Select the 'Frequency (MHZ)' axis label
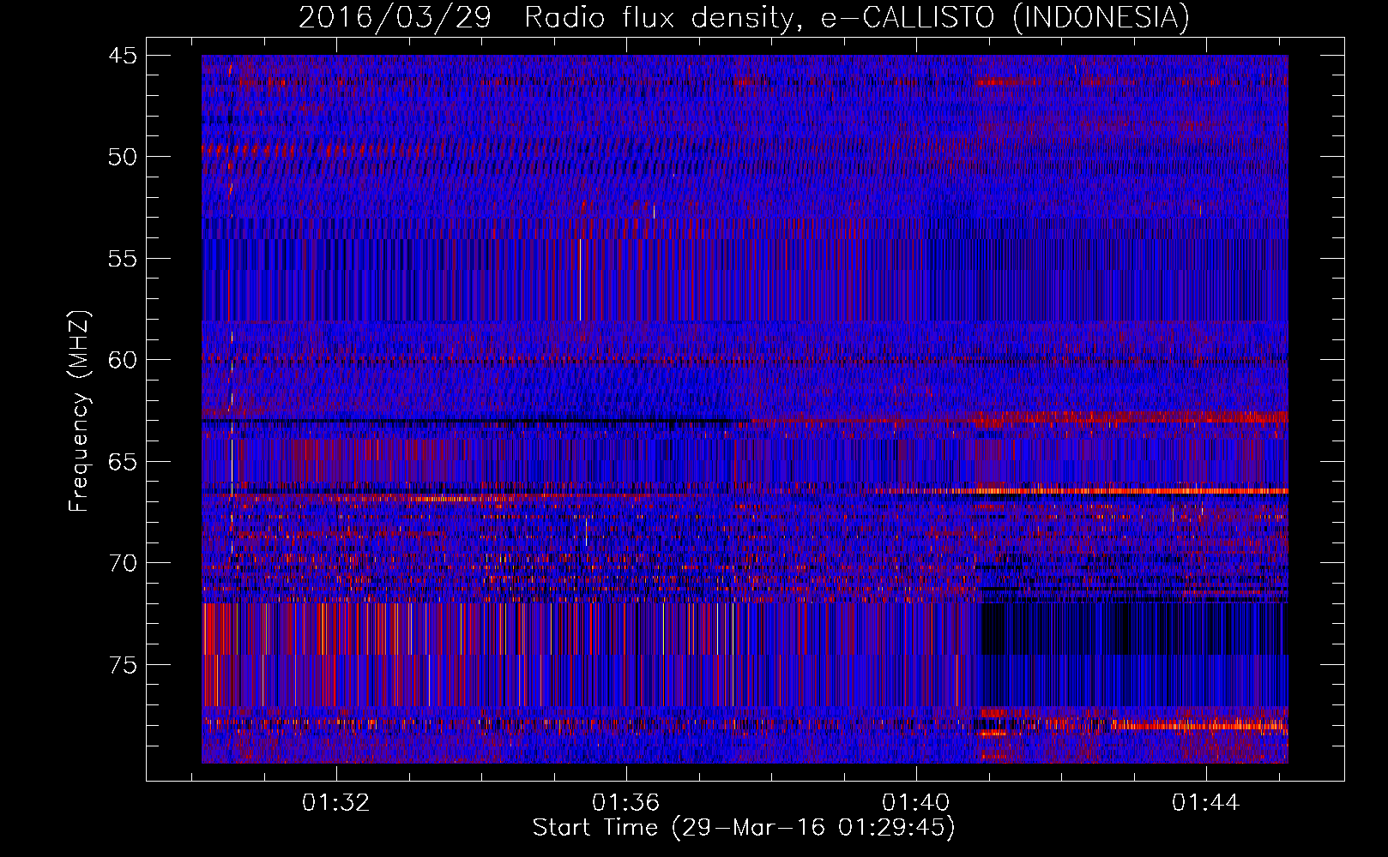This screenshot has width=1388, height=857. point(78,411)
